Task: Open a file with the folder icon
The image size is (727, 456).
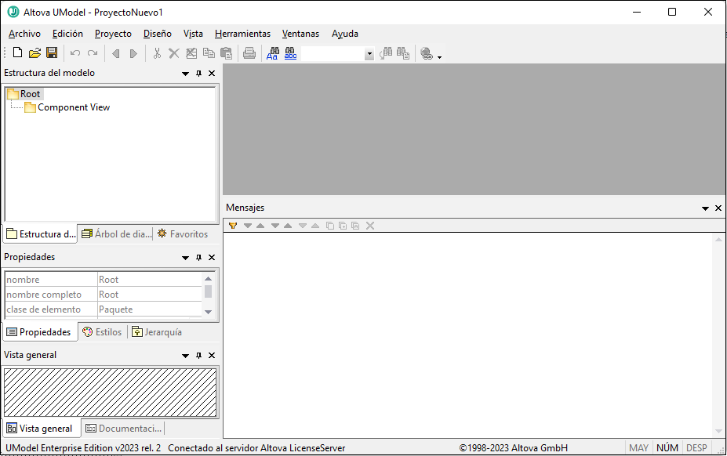Action: [x=35, y=53]
